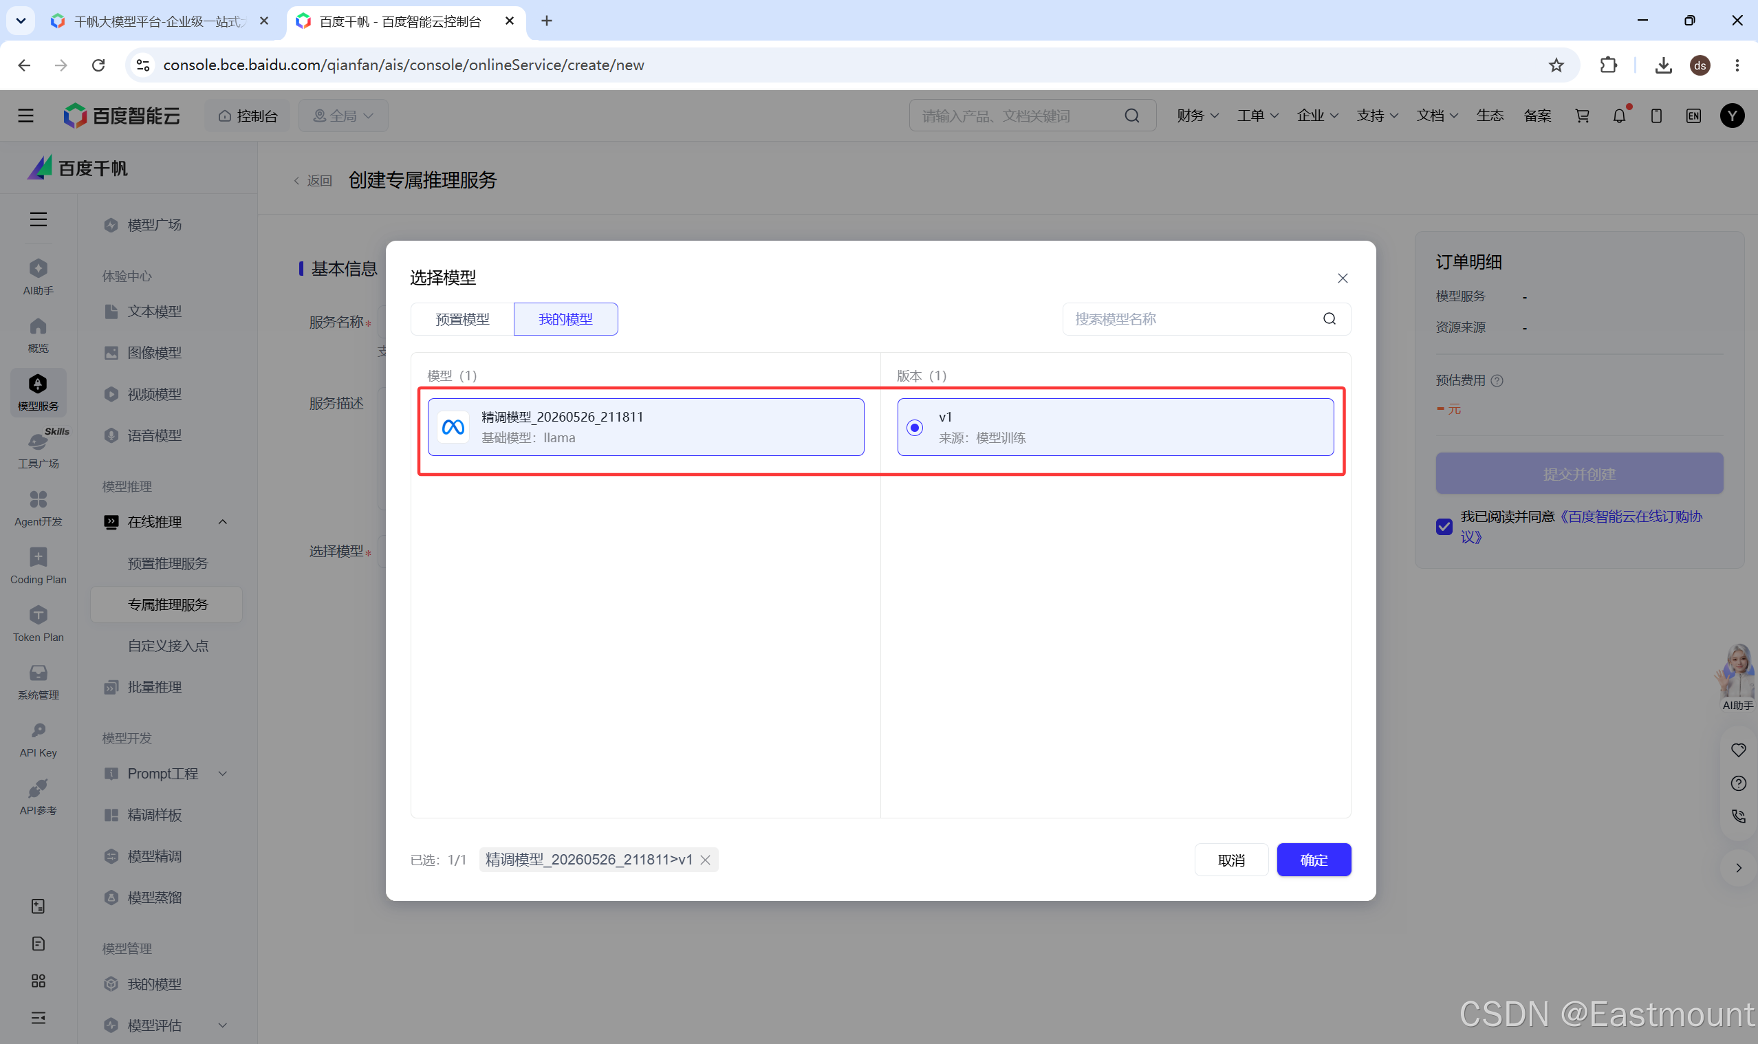Open the 备案 menu item
The image size is (1758, 1044).
tap(1537, 116)
